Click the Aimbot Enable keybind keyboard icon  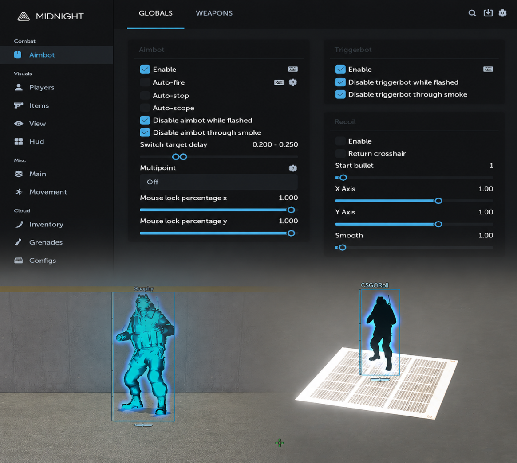(293, 69)
